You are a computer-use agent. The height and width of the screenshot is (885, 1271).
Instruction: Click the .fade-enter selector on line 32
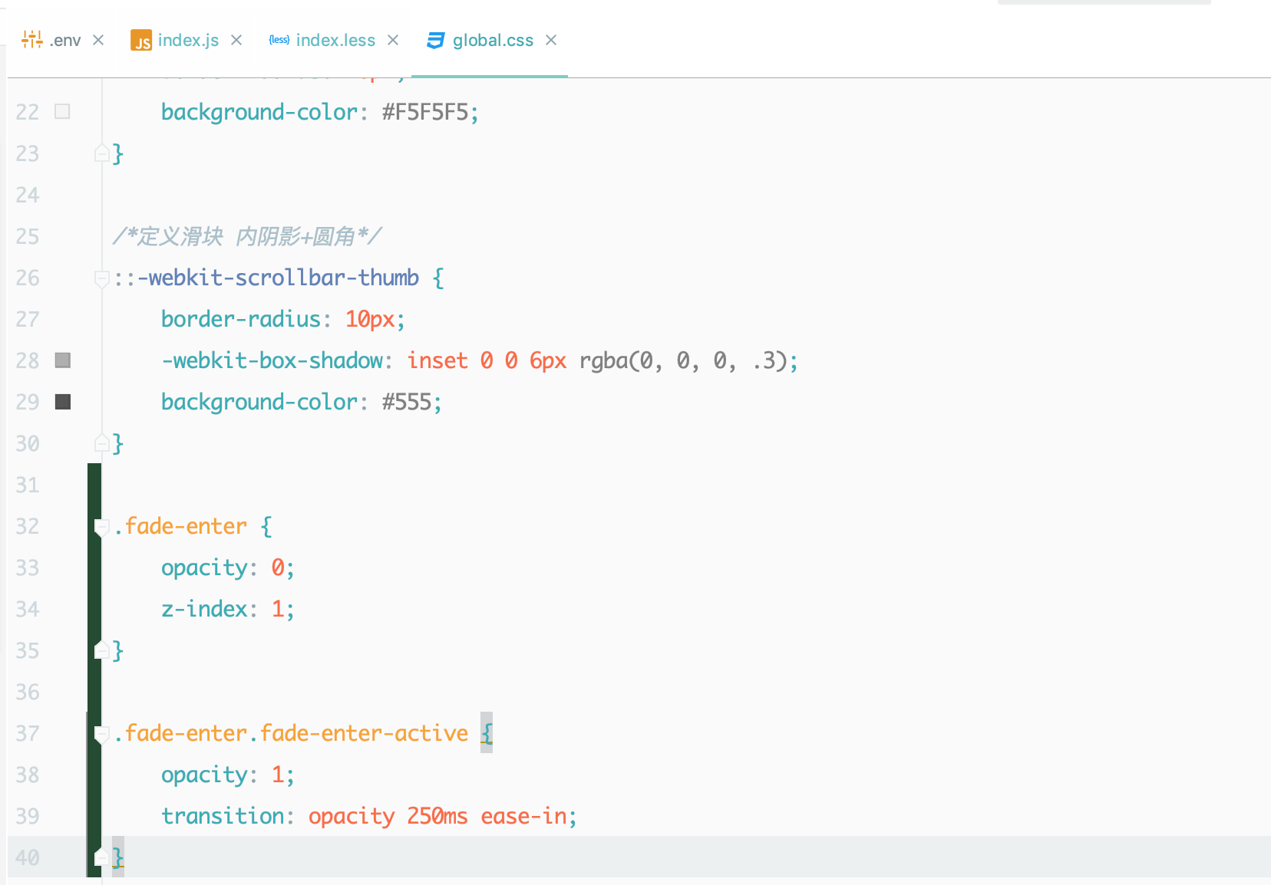tap(180, 526)
